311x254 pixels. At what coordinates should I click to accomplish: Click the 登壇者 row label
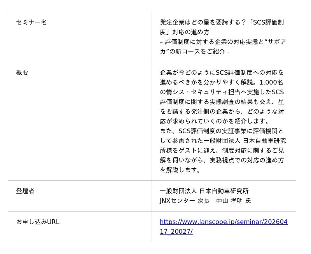point(25,191)
